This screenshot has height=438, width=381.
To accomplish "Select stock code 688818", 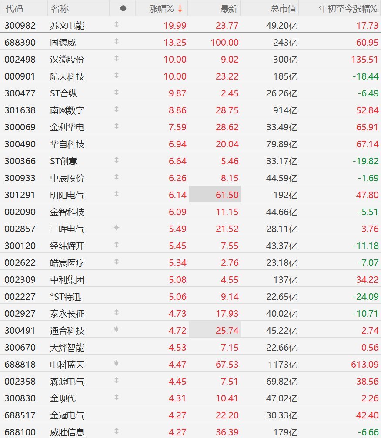I will point(20,365).
